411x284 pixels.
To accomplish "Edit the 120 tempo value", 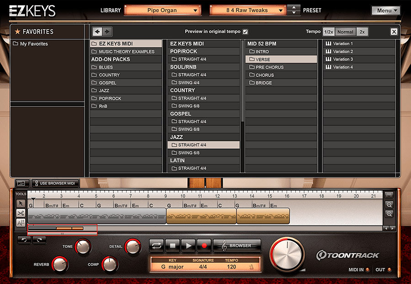I will 231,267.
